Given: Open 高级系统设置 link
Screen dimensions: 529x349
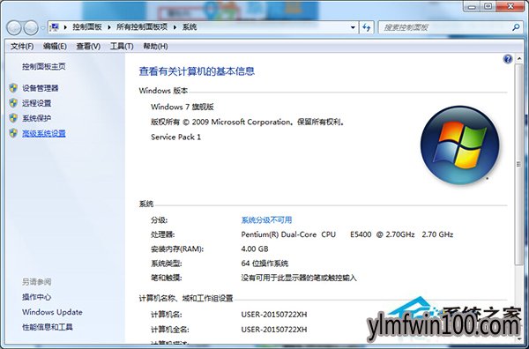Looking at the screenshot, I should 44,133.
